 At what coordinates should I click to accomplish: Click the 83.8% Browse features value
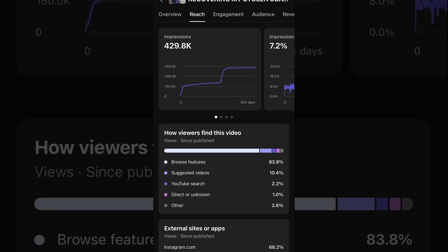pos(276,162)
